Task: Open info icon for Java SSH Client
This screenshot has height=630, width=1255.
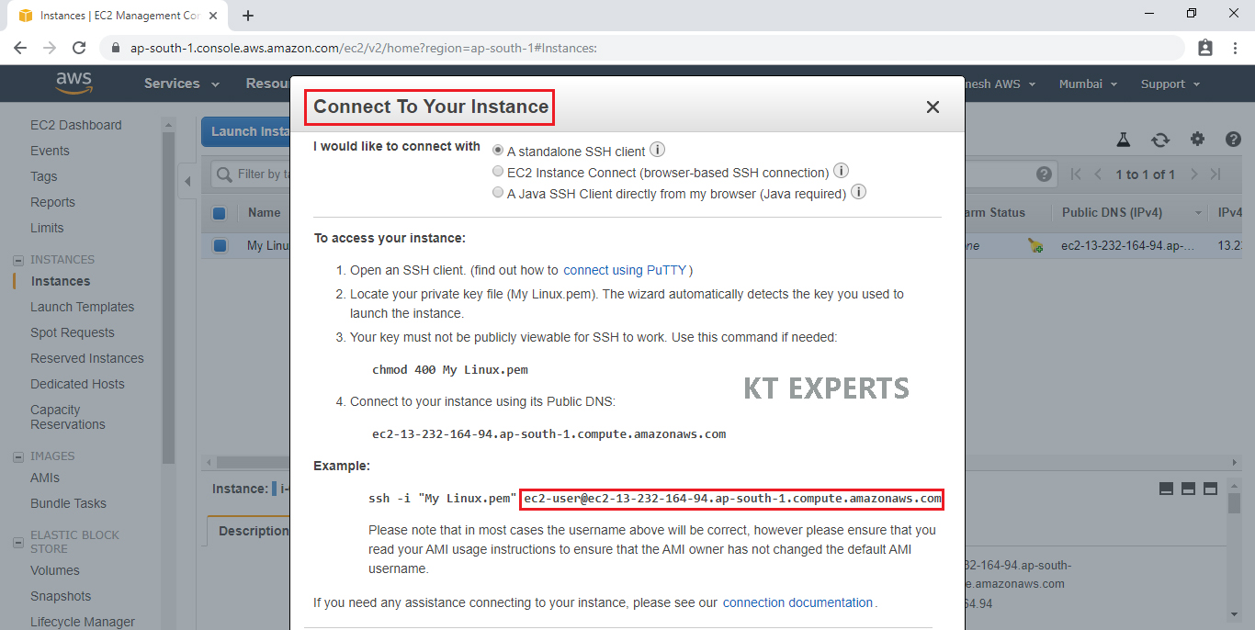Action: (858, 193)
